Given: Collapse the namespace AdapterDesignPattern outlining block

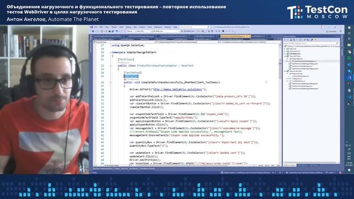Looking at the screenshot, I should pos(111,53).
